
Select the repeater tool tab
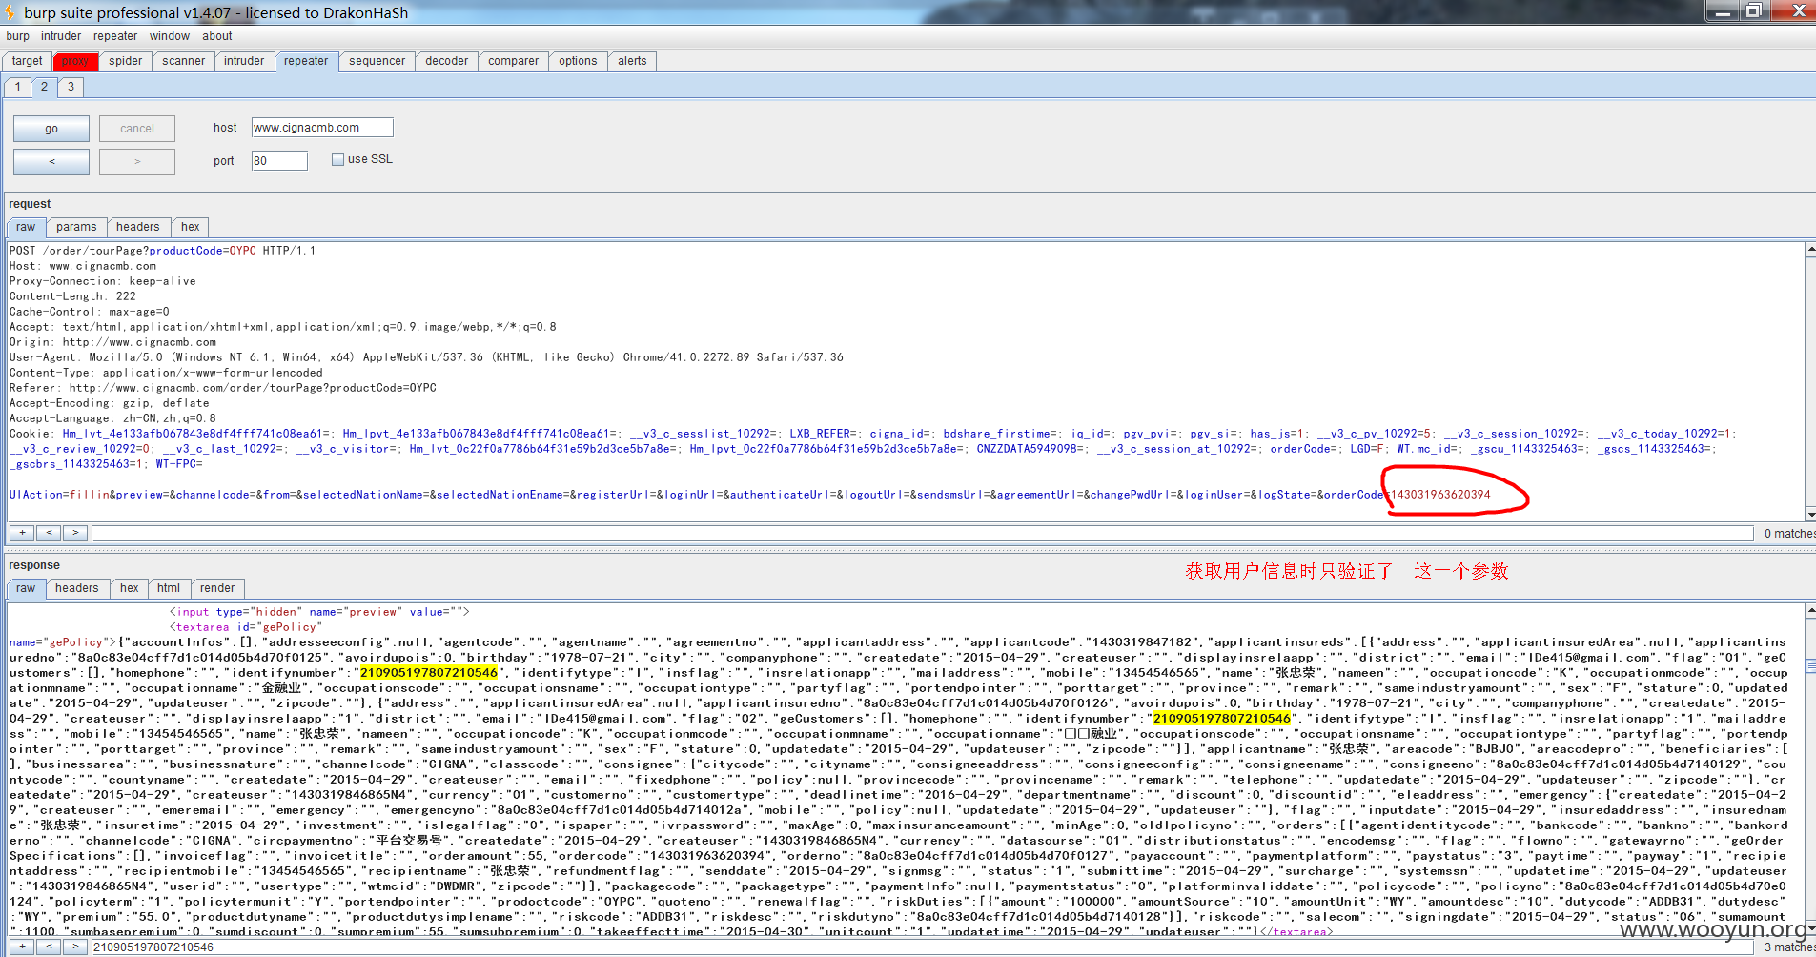[306, 61]
